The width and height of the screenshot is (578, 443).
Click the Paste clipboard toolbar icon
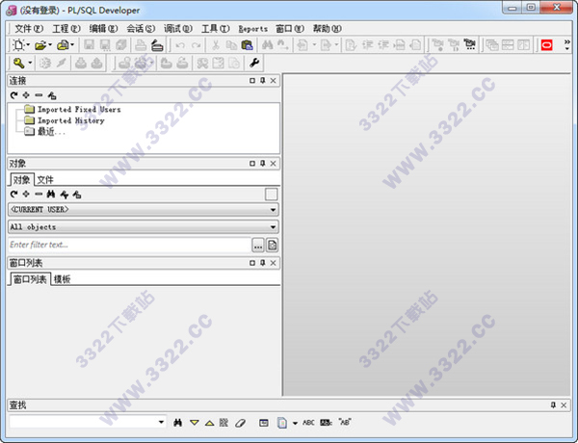tap(247, 45)
